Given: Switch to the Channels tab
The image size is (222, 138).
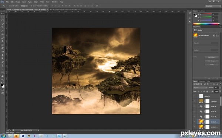Looking at the screenshot, I should click(202, 81).
